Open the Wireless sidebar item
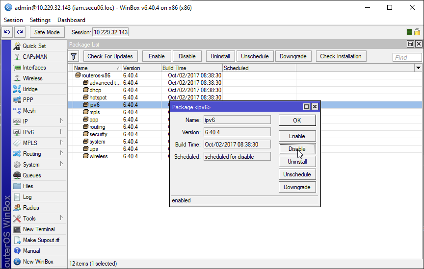This screenshot has width=424, height=269. coord(32,78)
